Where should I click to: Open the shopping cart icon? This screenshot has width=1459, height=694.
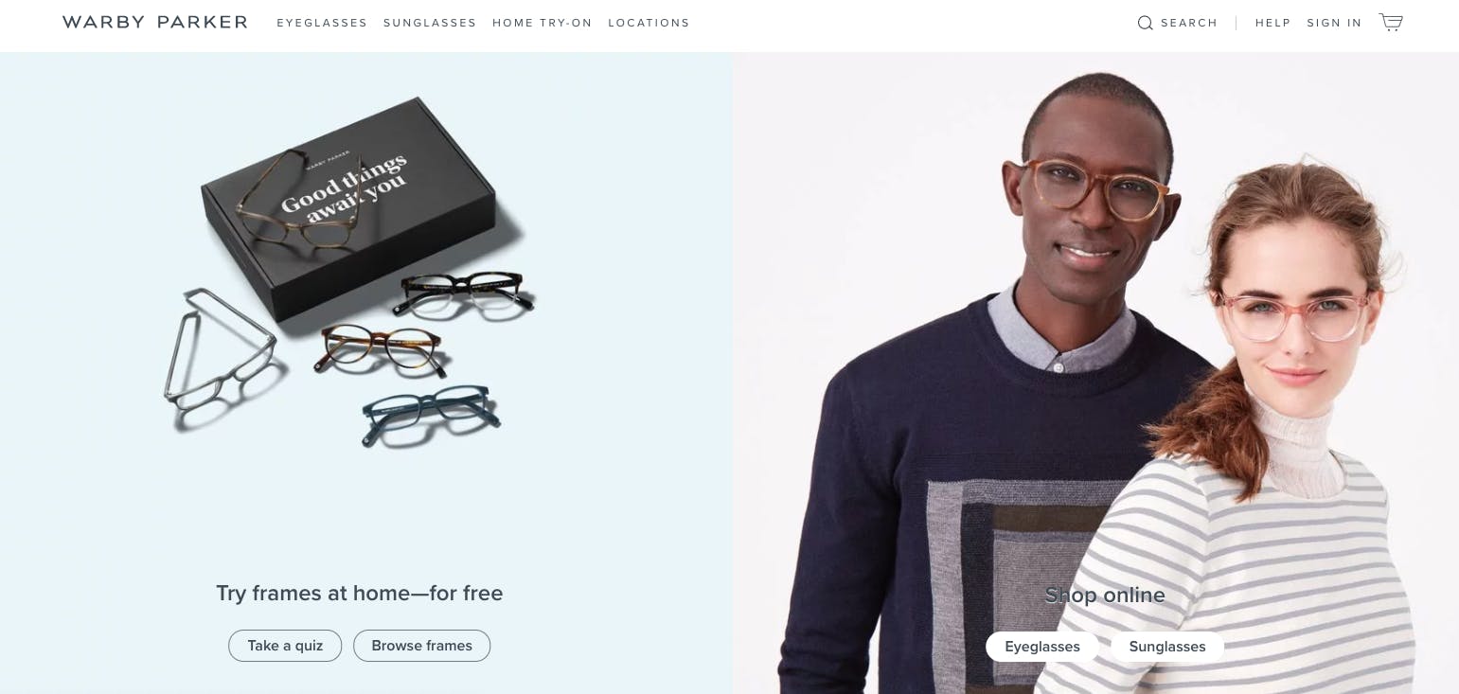pos(1391,23)
